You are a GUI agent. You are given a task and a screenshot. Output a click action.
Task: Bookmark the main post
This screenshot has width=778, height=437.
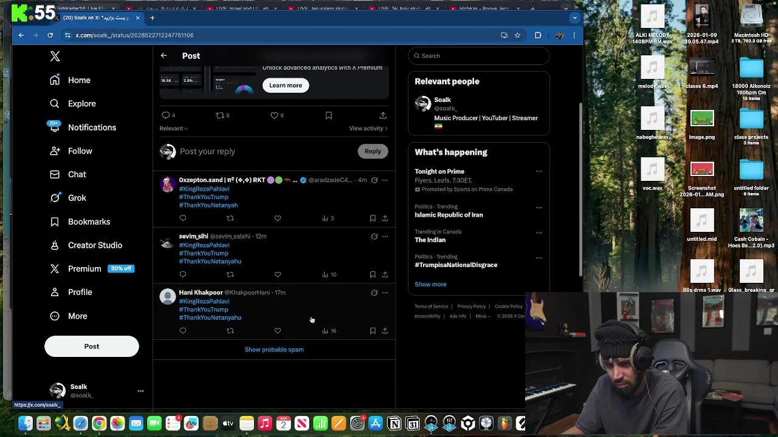[x=328, y=115]
